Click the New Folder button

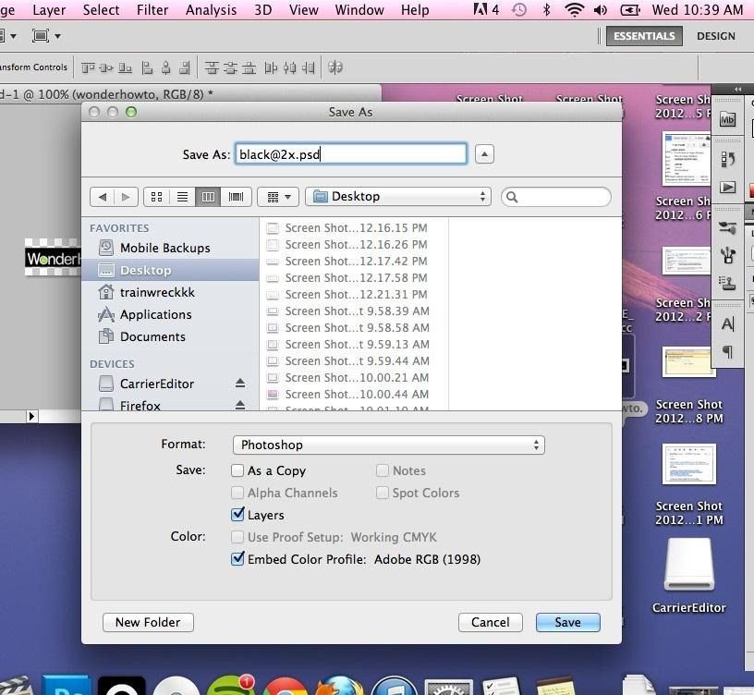148,622
